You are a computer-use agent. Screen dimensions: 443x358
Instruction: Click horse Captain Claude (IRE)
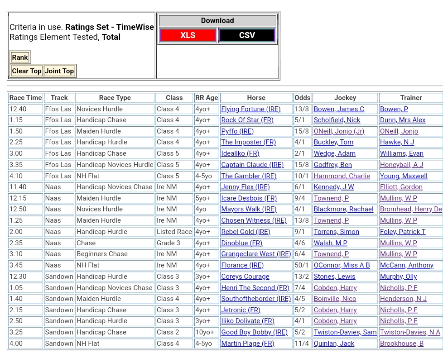pos(252,165)
